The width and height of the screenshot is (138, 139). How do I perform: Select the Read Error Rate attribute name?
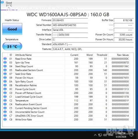pyautogui.click(x=23, y=59)
